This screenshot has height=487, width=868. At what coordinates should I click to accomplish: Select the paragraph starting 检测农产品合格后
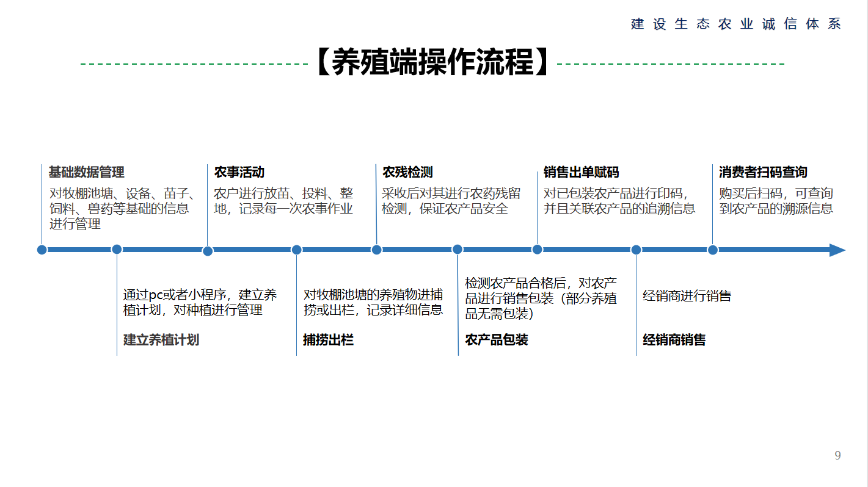(541, 299)
